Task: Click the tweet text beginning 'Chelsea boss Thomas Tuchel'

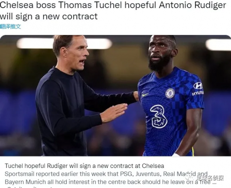Action: [x=113, y=5]
